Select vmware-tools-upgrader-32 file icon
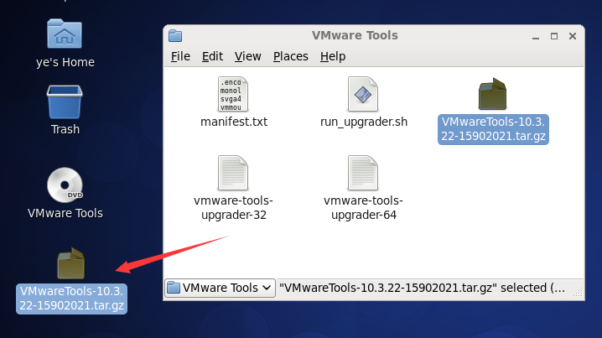The image size is (602, 338). pos(233,173)
